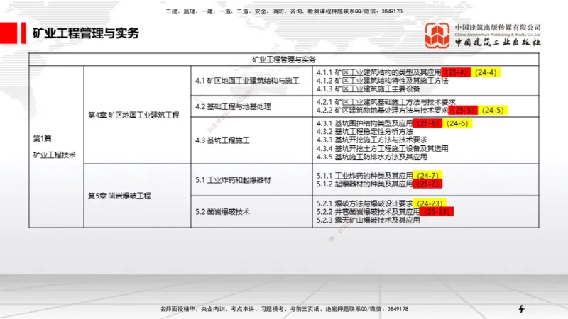The width and height of the screenshot is (568, 319).
Task: Select line 4.1.1 矿区工业建筑结构的类型及其应用
Action: coord(378,72)
